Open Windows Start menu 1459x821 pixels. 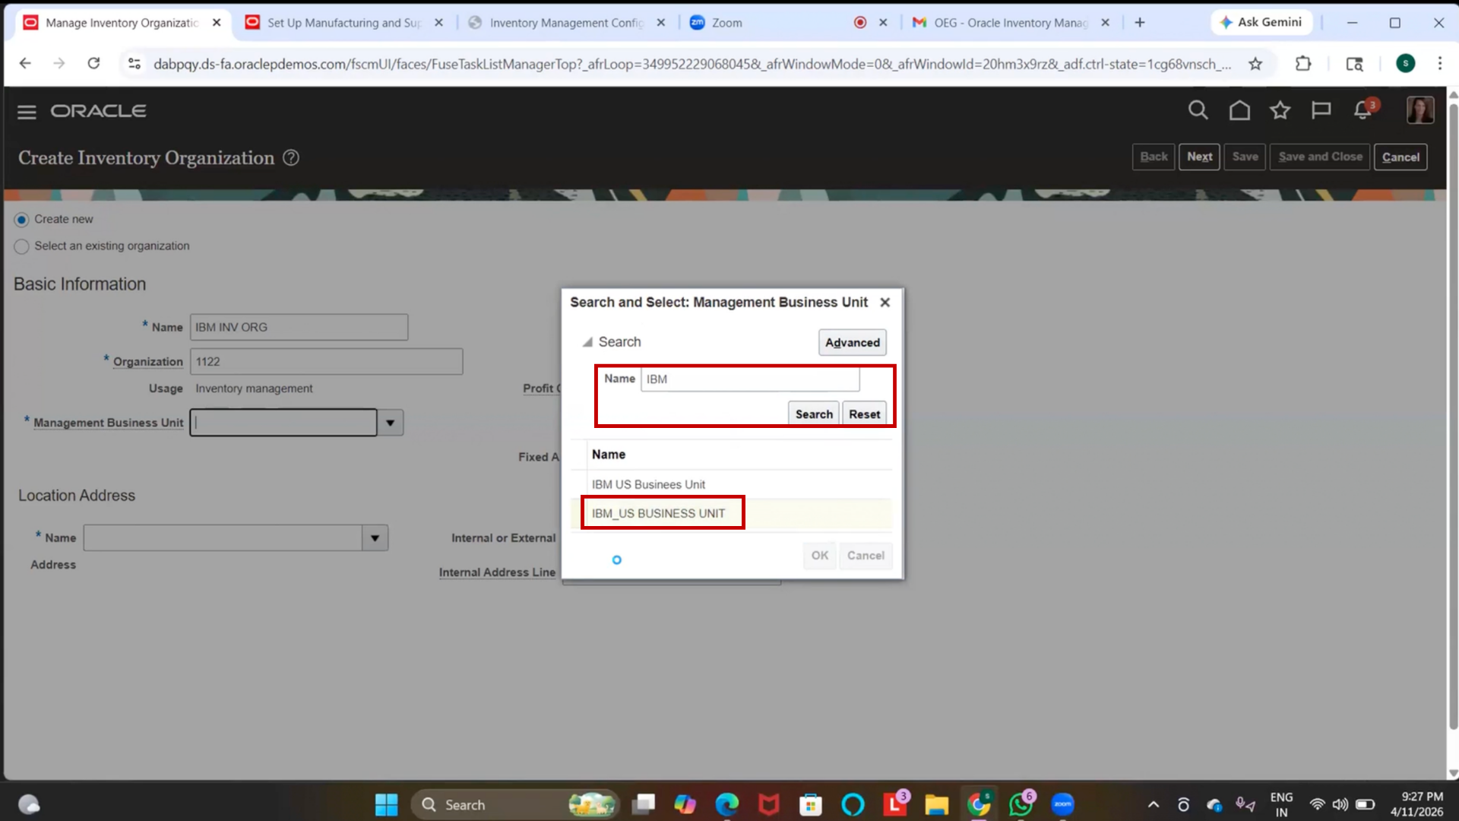coord(386,804)
